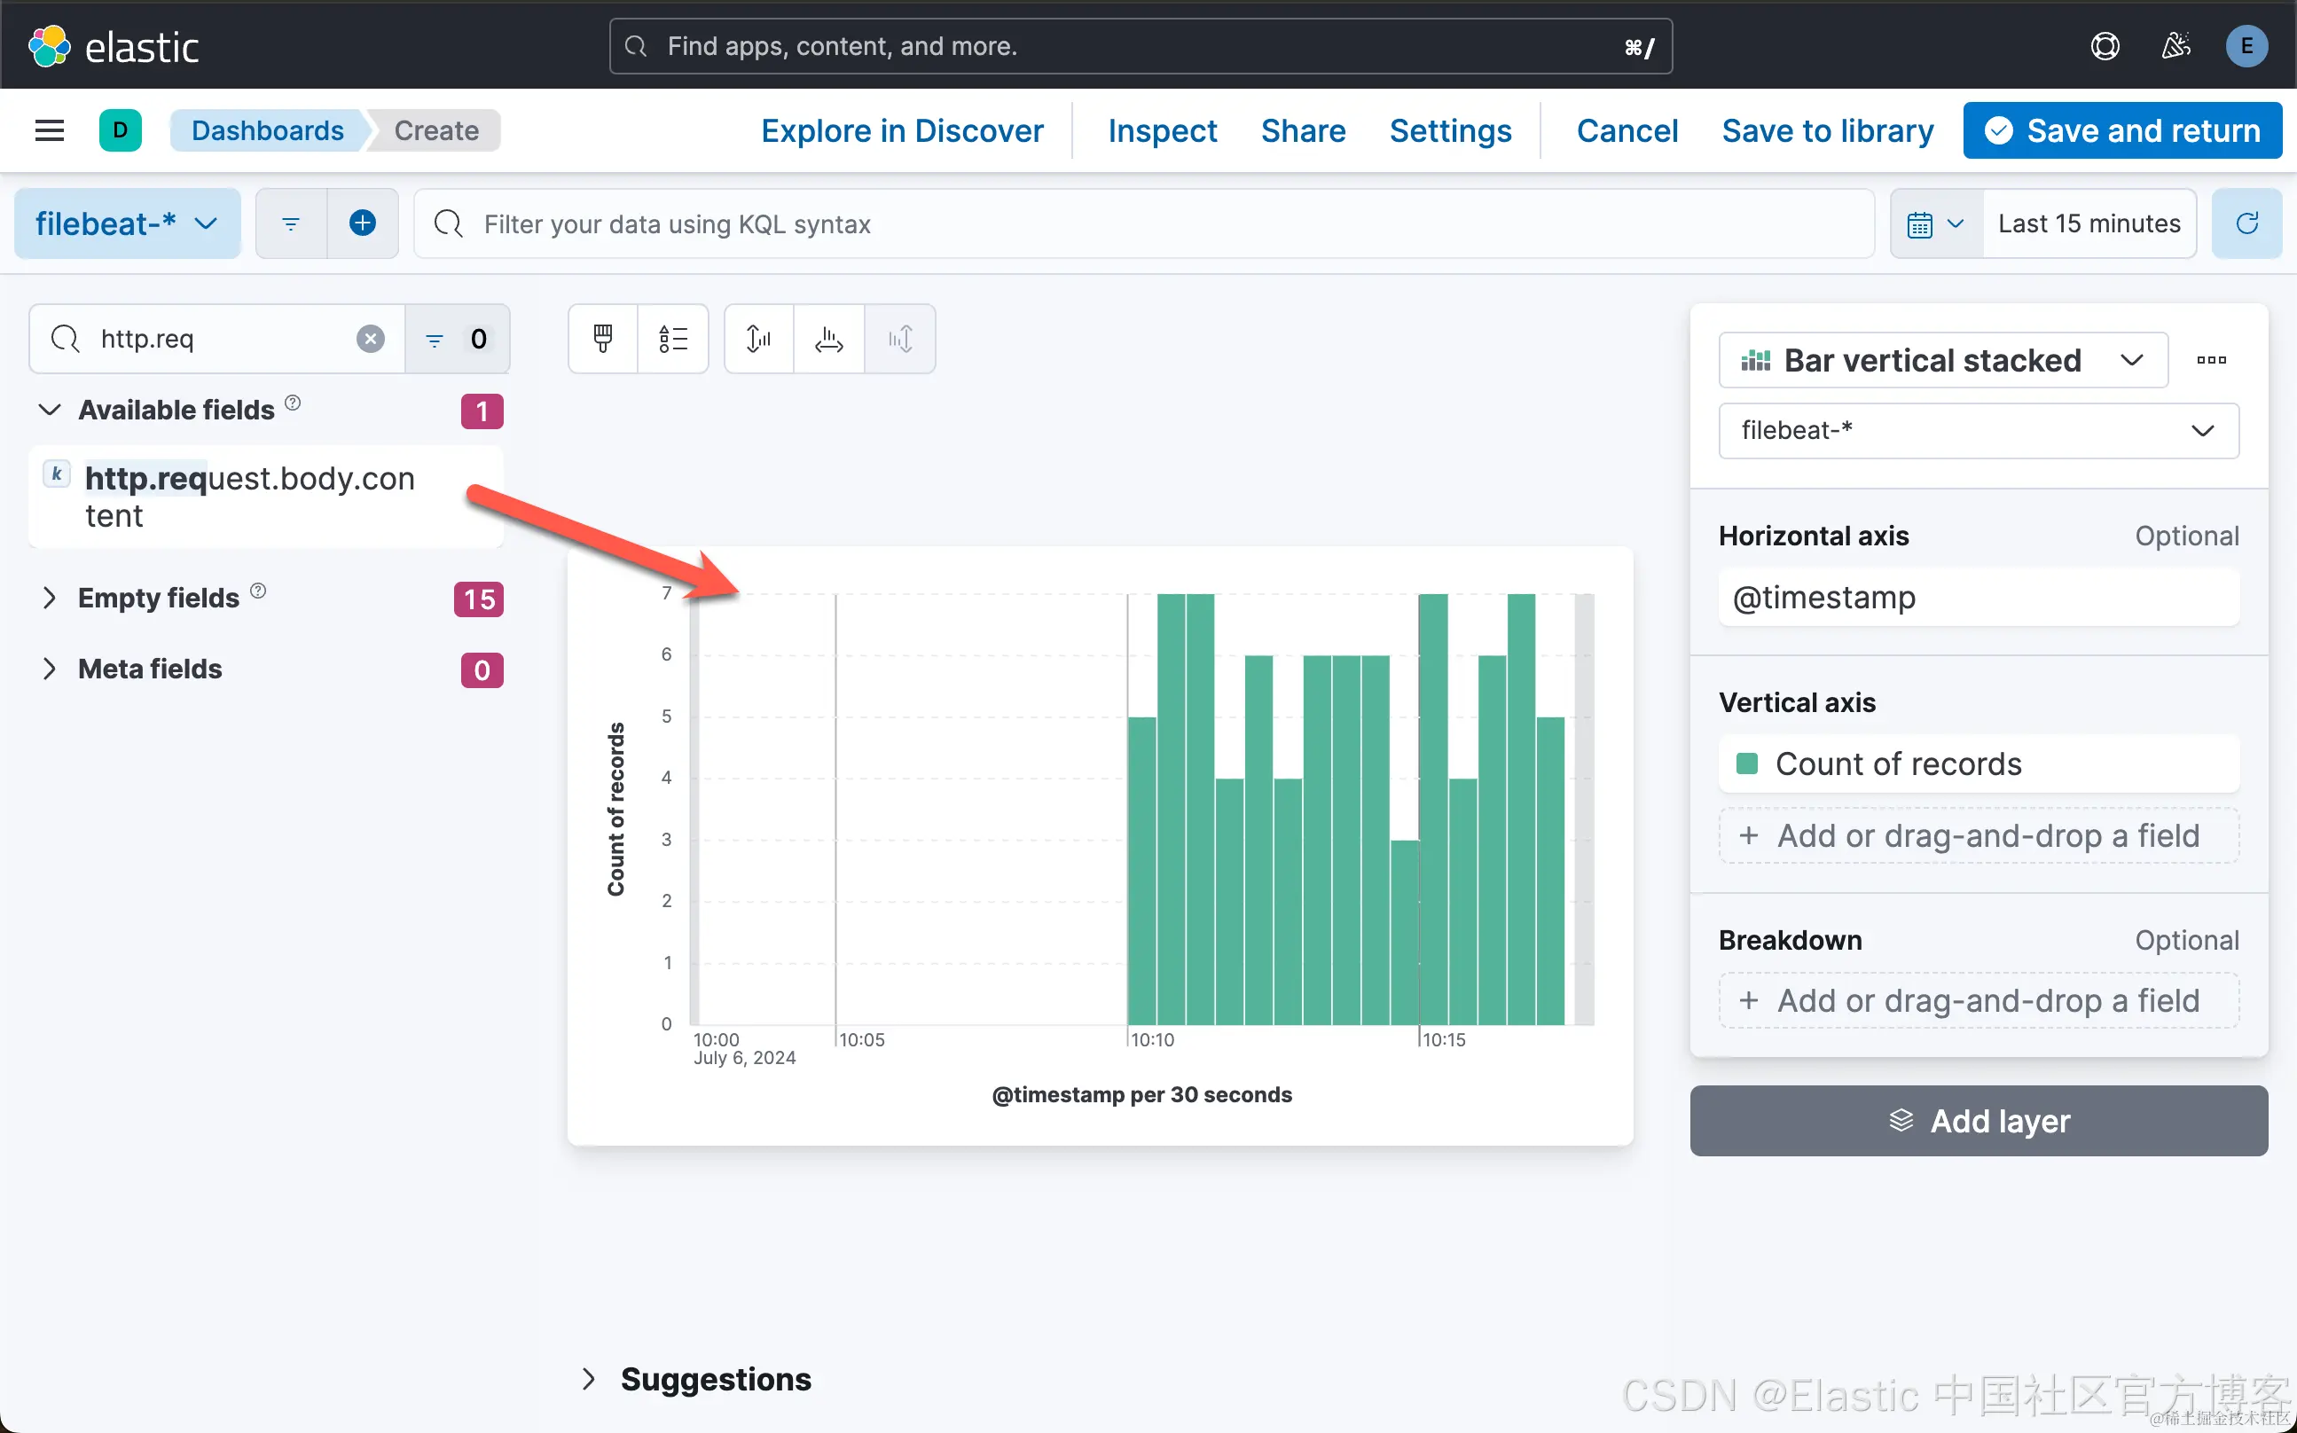Open bottom axis settings icon
Viewport: 2297px width, 1433px height.
click(828, 339)
